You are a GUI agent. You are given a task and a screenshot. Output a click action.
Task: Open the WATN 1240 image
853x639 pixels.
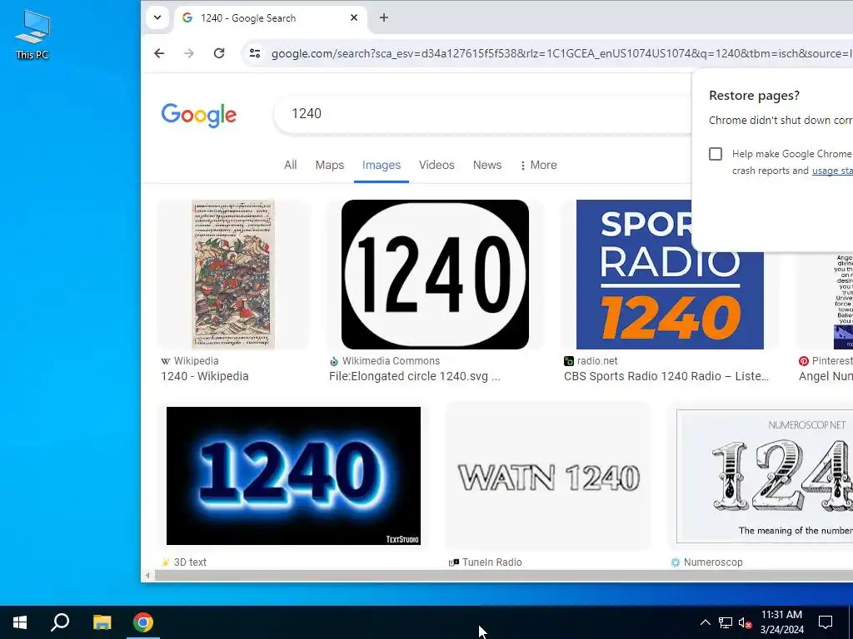[x=548, y=478]
